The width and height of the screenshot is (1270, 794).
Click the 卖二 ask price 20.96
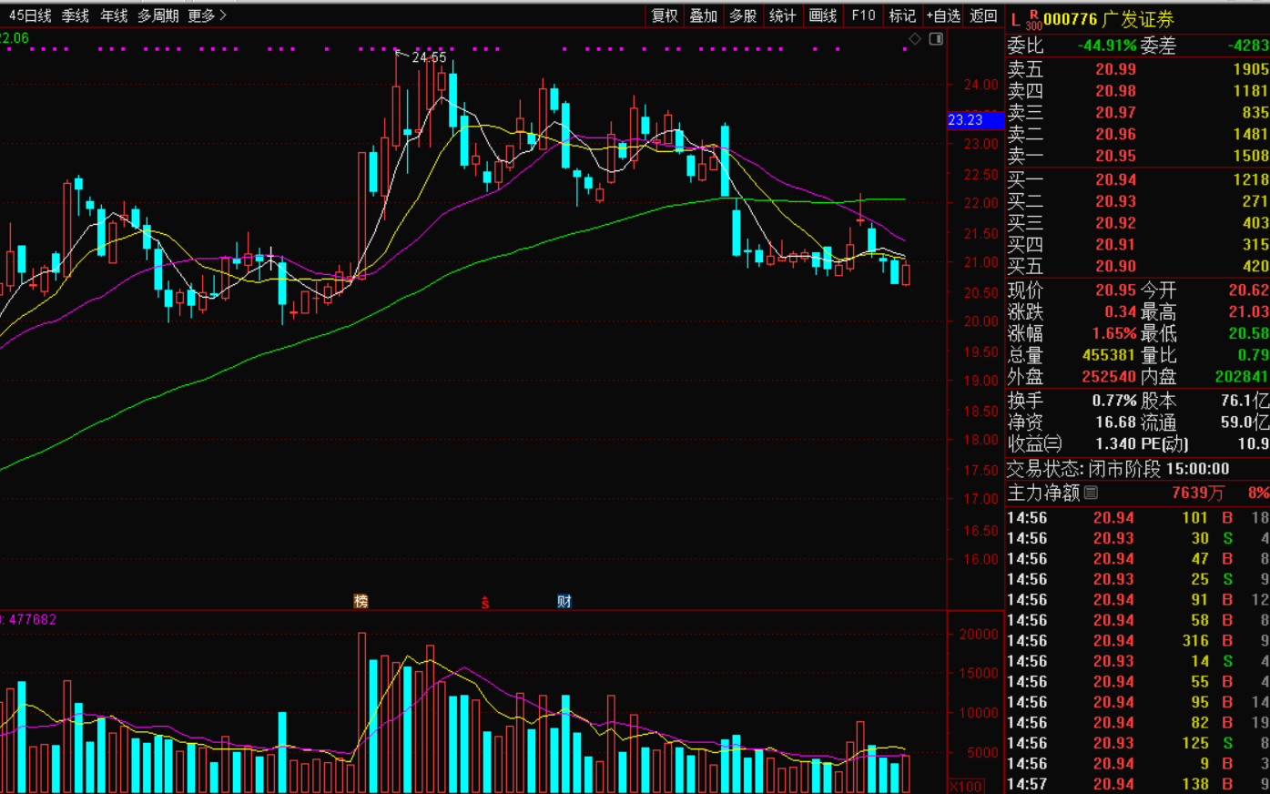pos(1115,135)
